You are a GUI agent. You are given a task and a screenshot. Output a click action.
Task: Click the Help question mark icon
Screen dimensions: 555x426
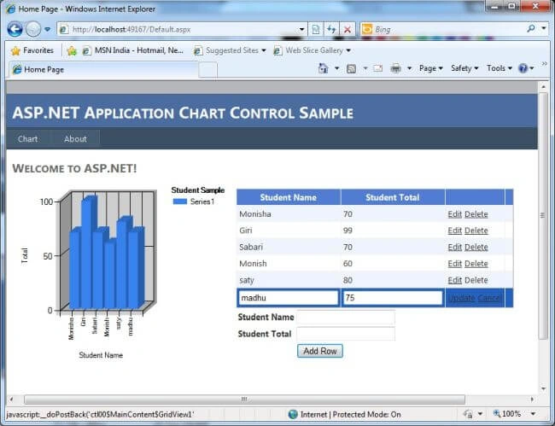pyautogui.click(x=523, y=68)
